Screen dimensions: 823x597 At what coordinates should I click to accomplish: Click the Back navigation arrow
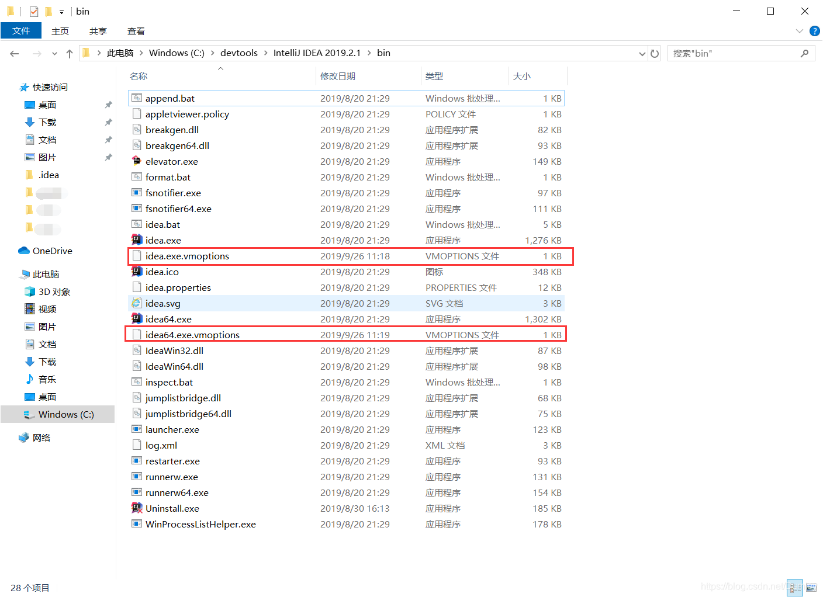[15, 54]
